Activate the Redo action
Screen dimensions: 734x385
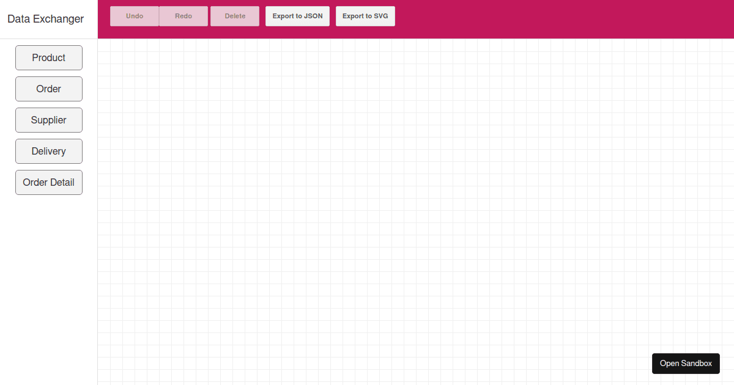[x=183, y=16]
